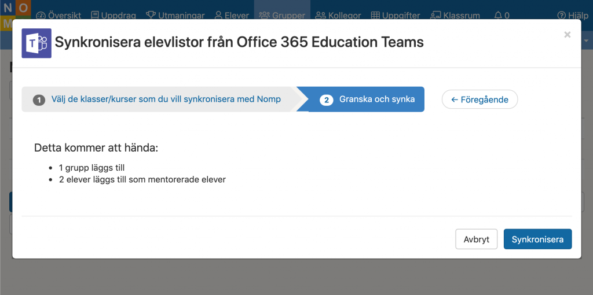Click text '1 grupp läggs till'
This screenshot has height=295, width=593.
92,167
